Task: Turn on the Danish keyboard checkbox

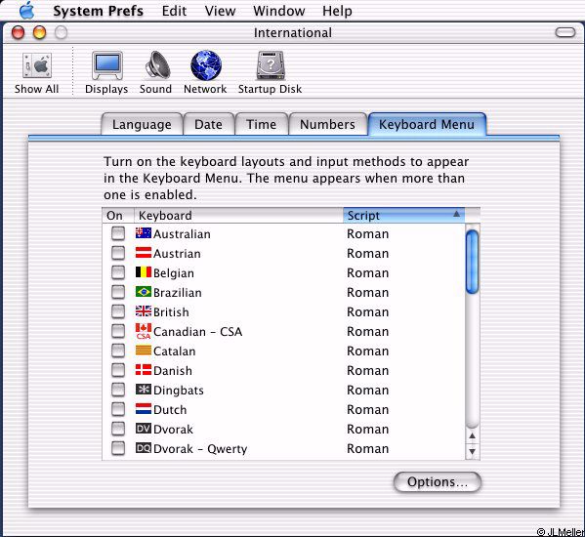Action: pyautogui.click(x=118, y=370)
